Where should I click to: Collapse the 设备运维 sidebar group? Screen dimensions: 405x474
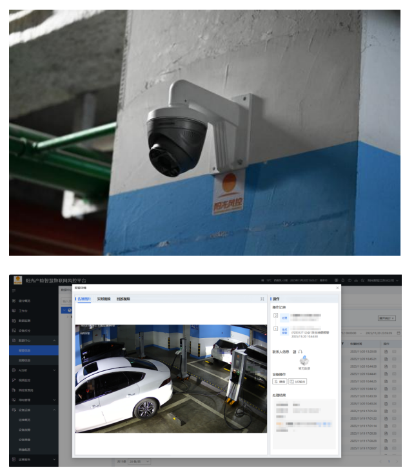point(54,410)
